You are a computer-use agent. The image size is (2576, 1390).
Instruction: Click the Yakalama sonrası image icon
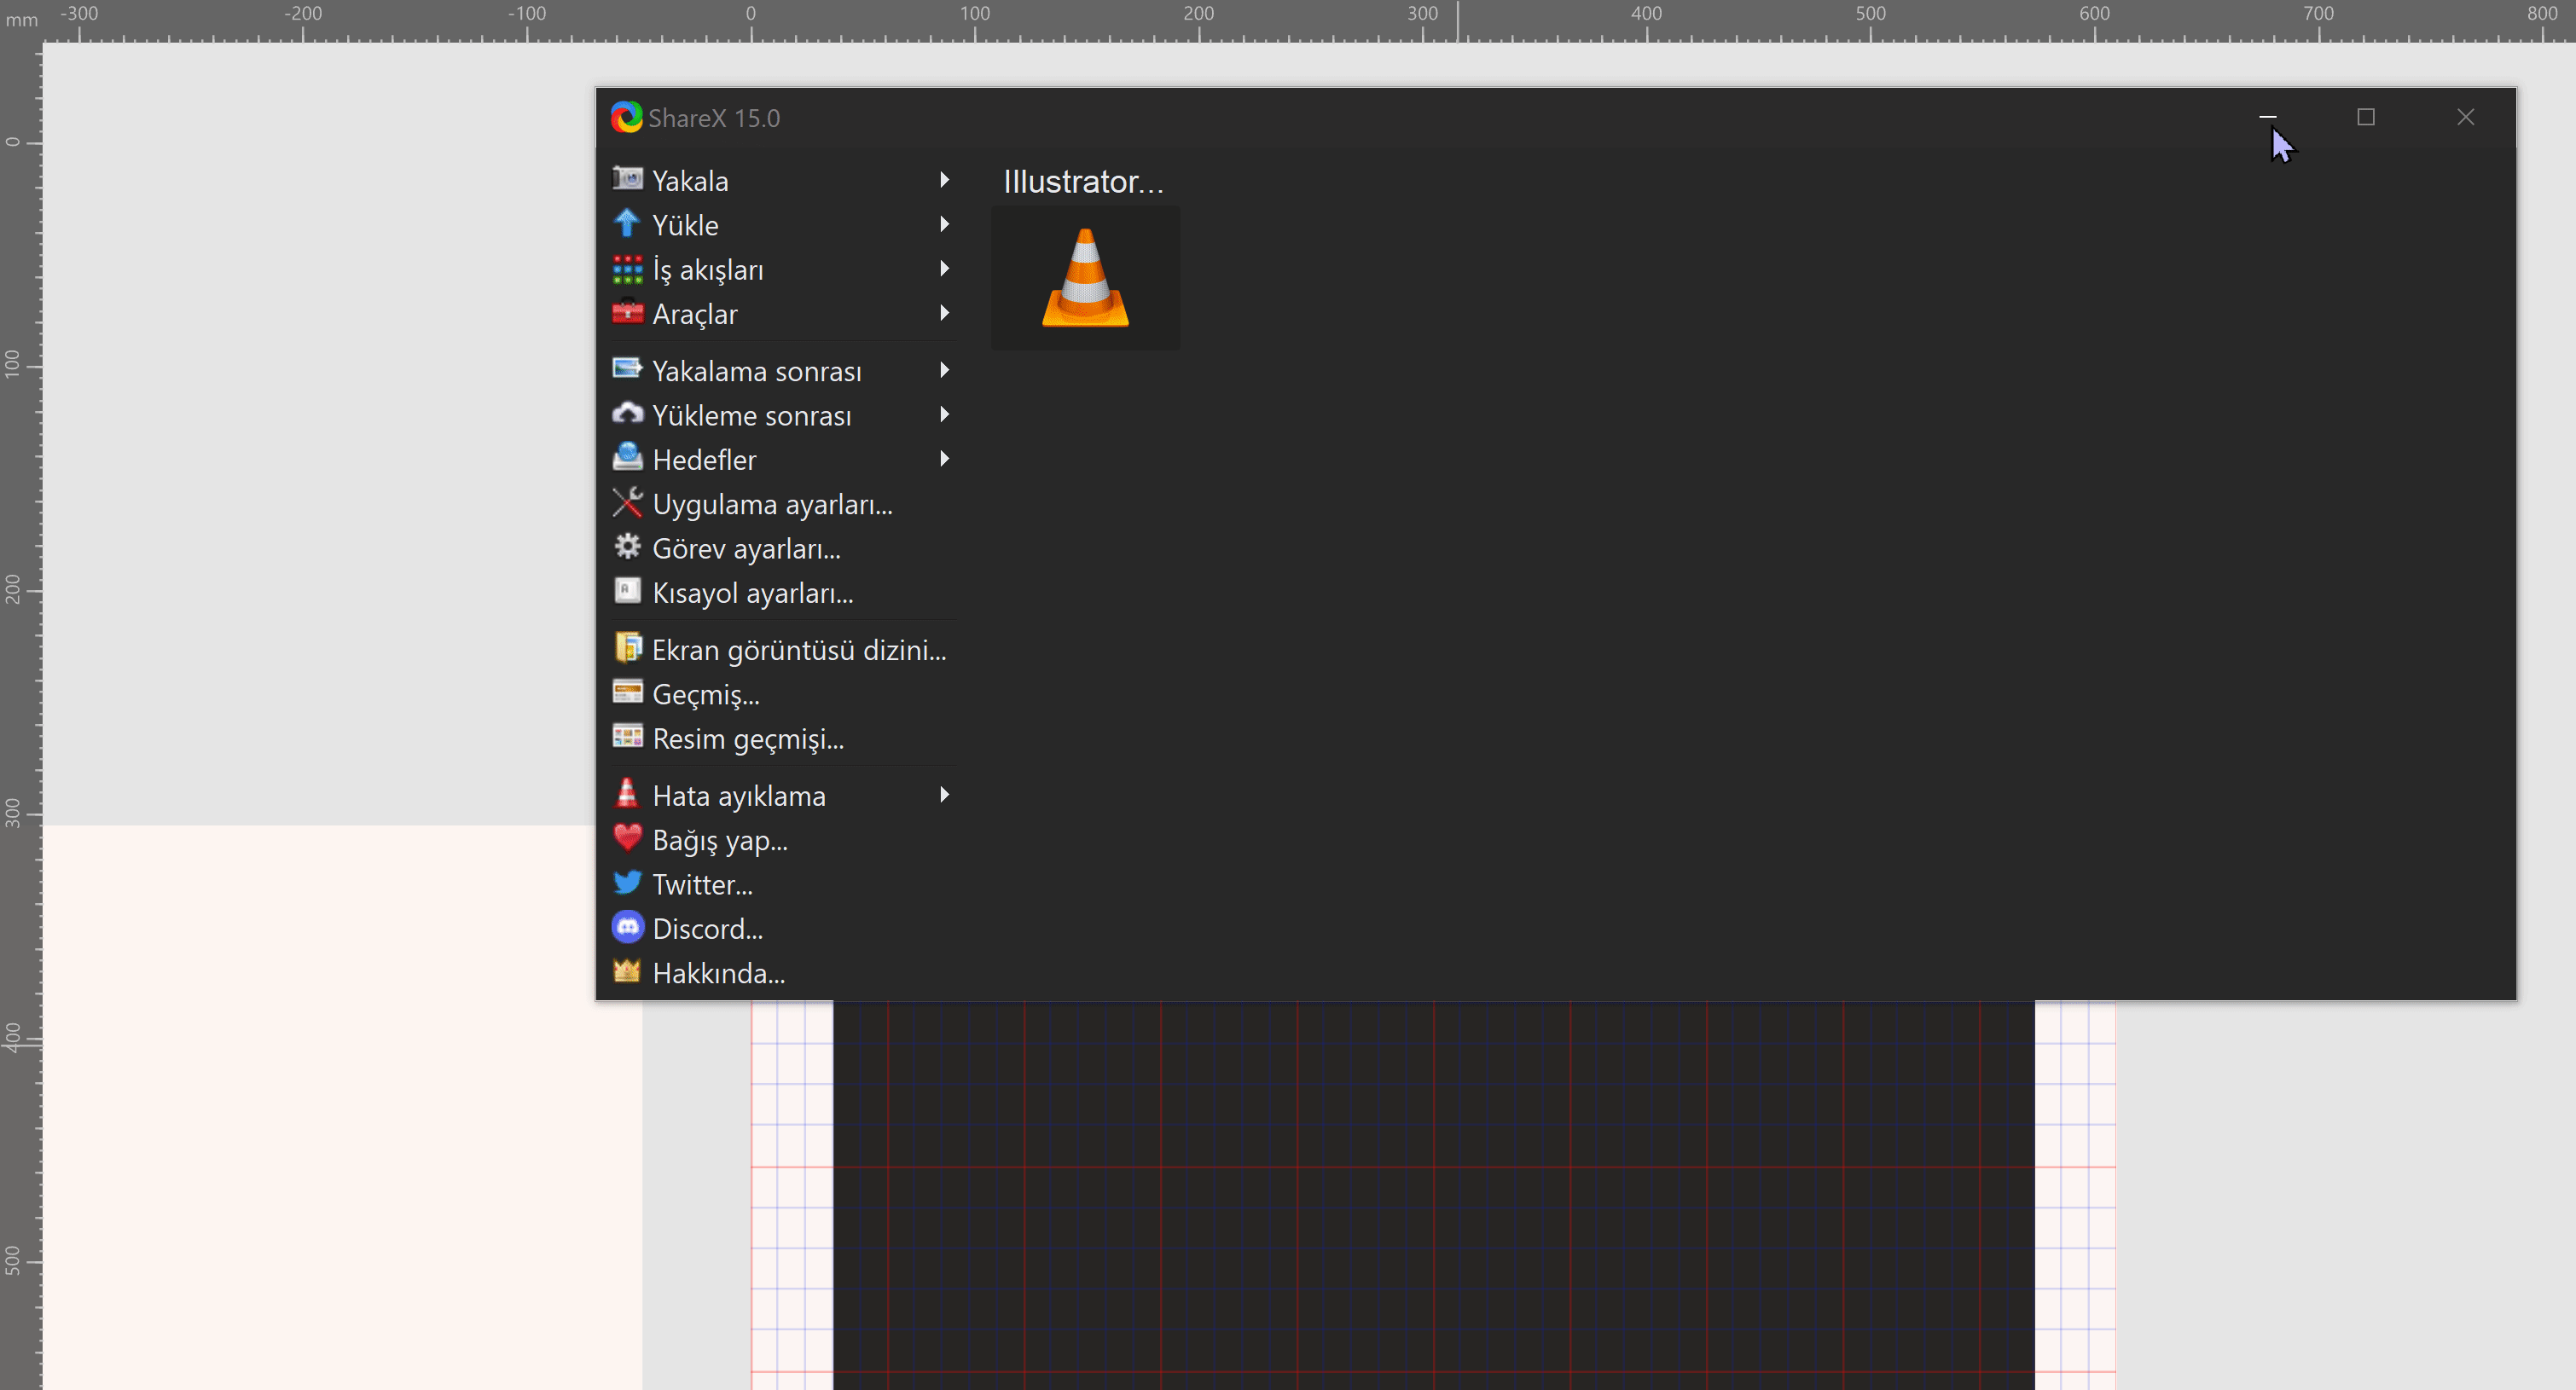tap(627, 369)
